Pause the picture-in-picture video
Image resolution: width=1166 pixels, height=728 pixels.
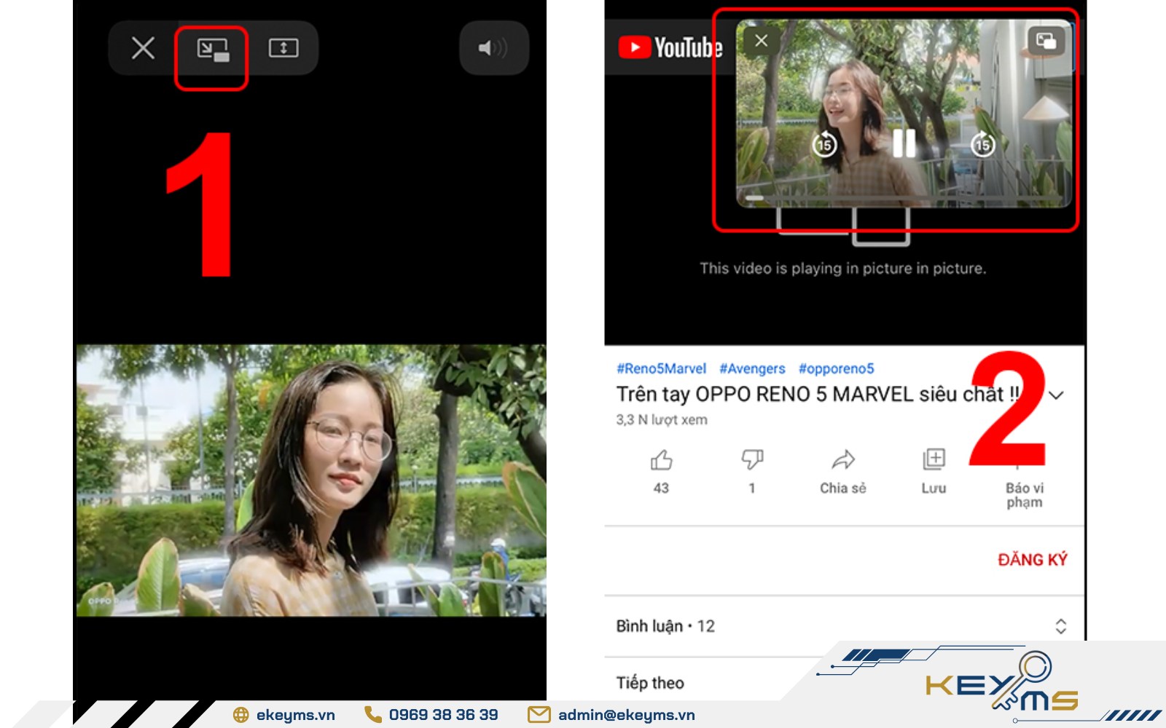pyautogui.click(x=904, y=143)
